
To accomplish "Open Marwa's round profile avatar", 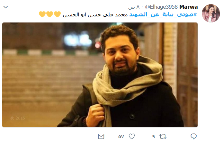I will tap(211, 13).
